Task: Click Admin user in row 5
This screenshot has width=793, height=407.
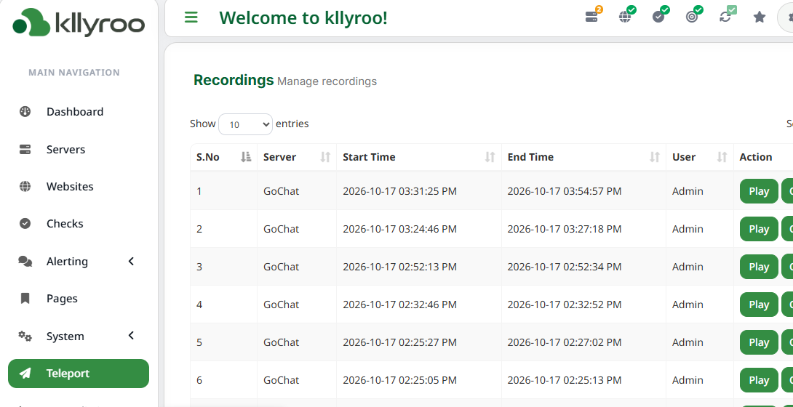Action: click(x=688, y=342)
